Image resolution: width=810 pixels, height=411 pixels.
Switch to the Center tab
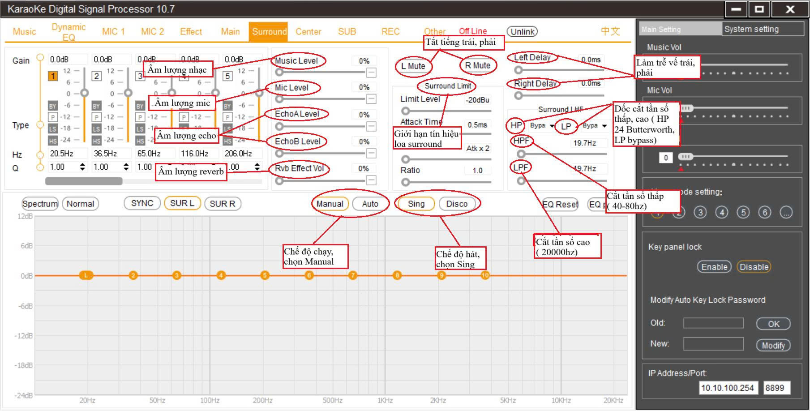tap(309, 32)
